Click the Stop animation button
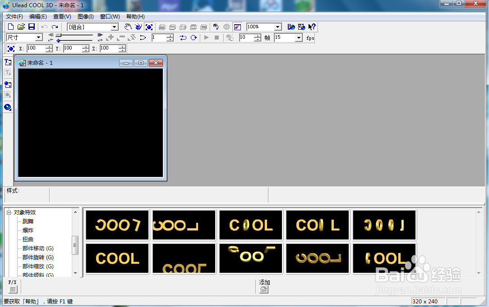Viewport: 489px width, 307px height. [217, 38]
